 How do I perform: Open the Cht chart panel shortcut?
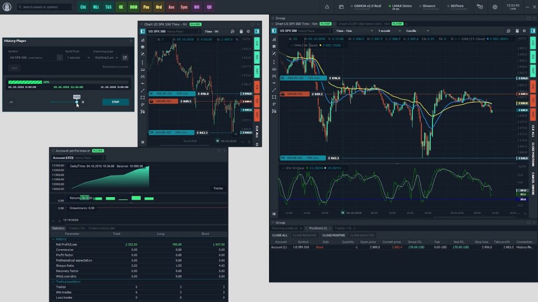(x=83, y=7)
